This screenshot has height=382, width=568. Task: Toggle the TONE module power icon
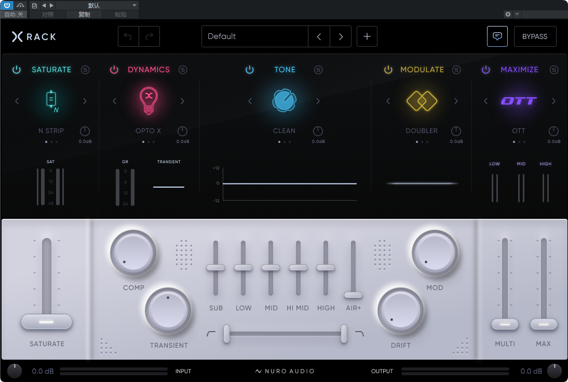coord(250,70)
